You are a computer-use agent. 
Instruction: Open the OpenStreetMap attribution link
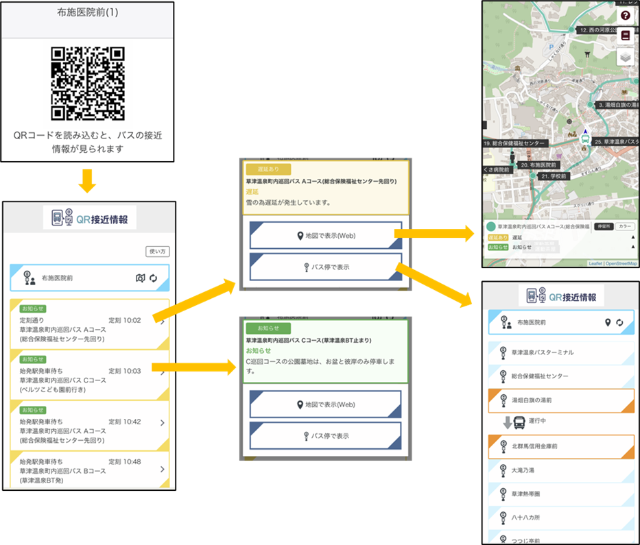(x=621, y=263)
